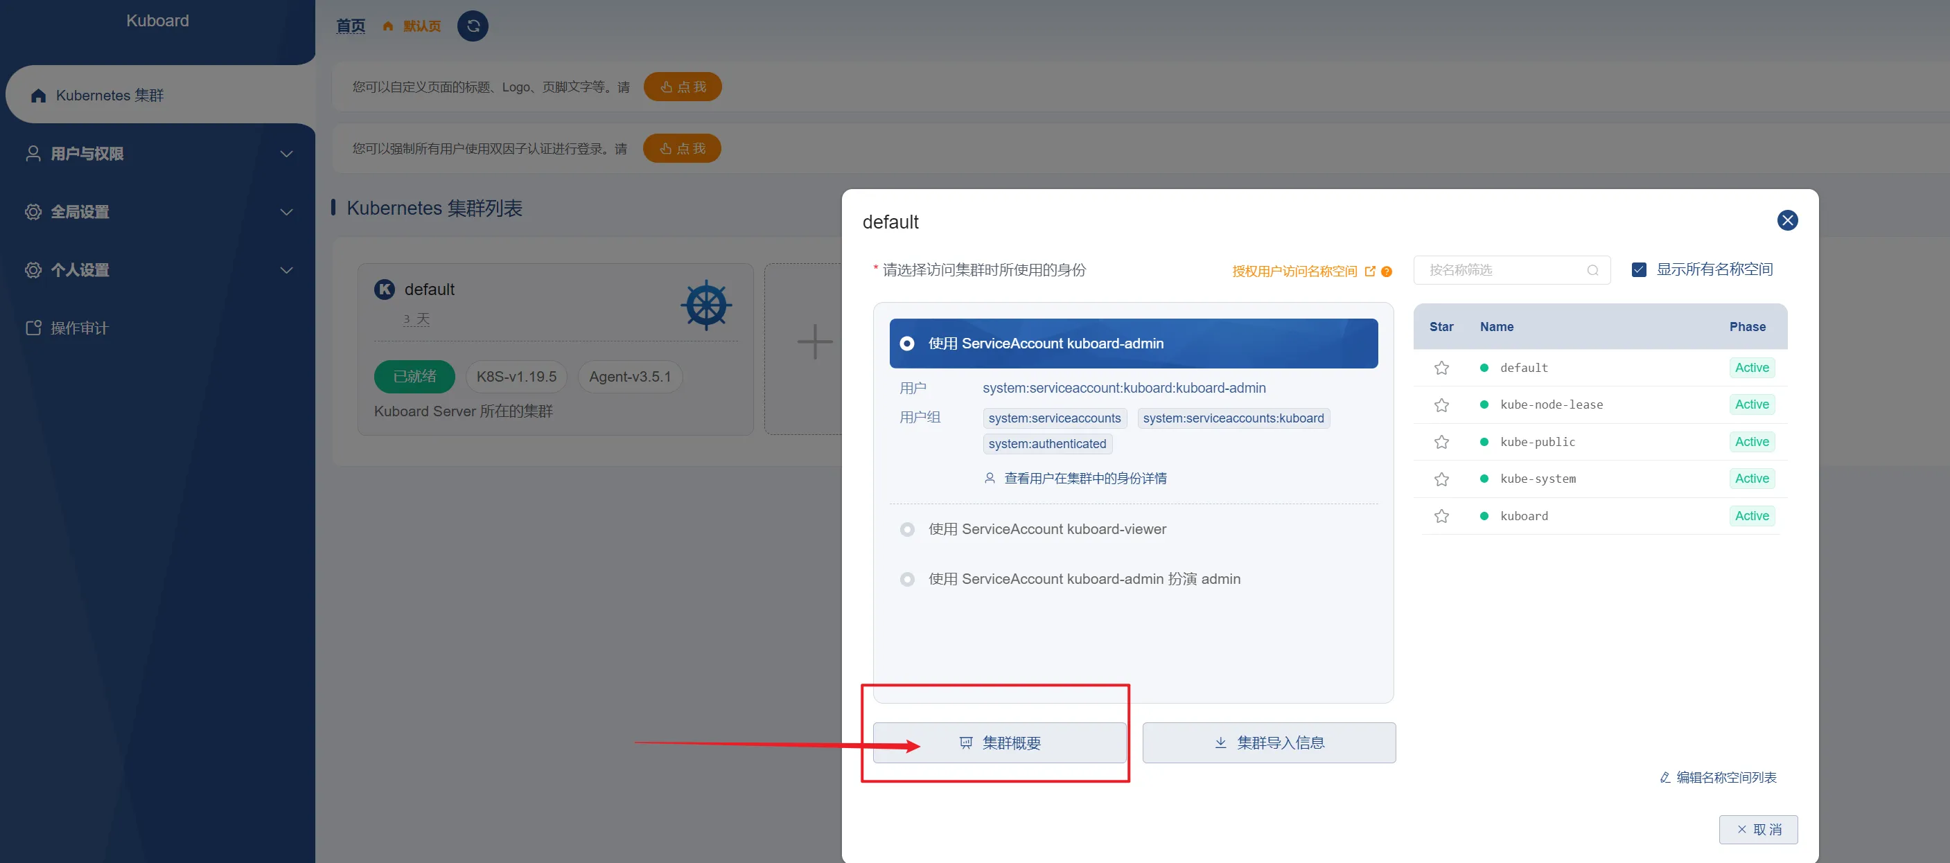Click the K8S-v1.19.5 version tag
This screenshot has width=1950, height=863.
click(x=516, y=377)
